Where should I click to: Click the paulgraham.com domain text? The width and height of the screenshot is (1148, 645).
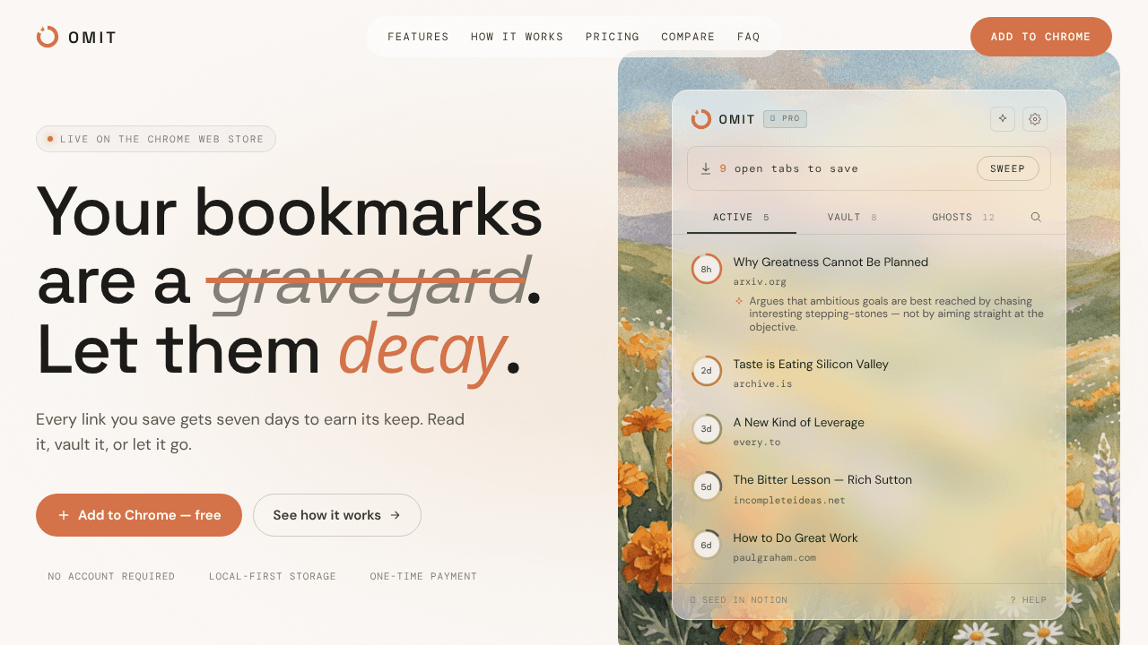pos(775,558)
